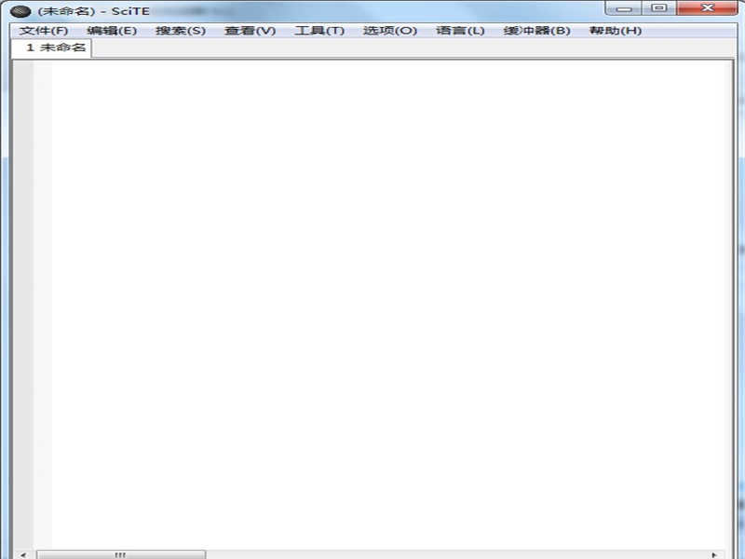Click the horizontal scrollbar left arrow
Viewport: 745px width, 559px height.
click(23, 554)
